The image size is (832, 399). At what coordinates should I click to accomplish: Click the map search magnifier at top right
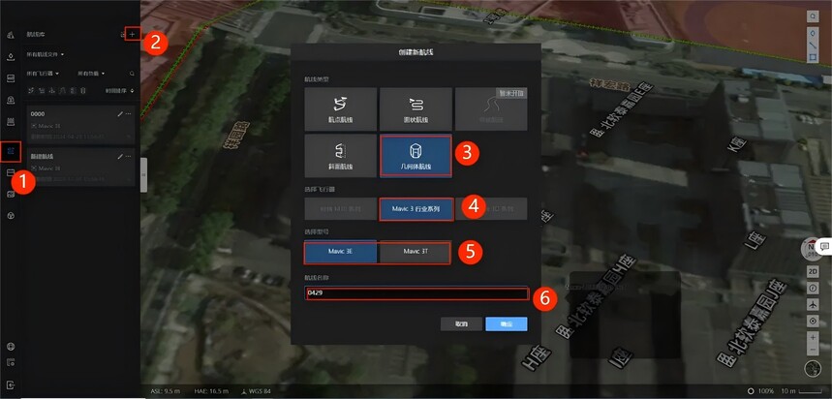[x=813, y=17]
